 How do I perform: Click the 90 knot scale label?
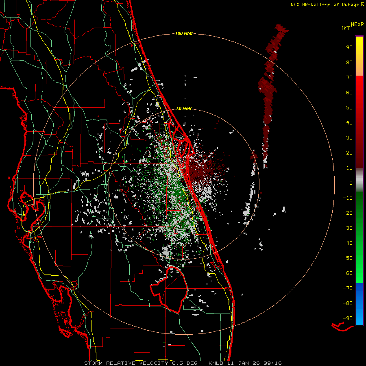[x=349, y=48]
